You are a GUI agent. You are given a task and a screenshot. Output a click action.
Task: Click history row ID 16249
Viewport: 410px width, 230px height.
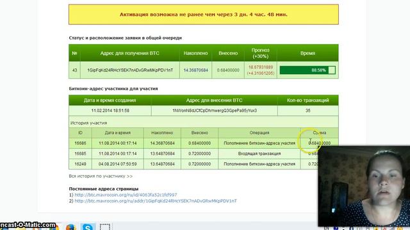click(80, 164)
